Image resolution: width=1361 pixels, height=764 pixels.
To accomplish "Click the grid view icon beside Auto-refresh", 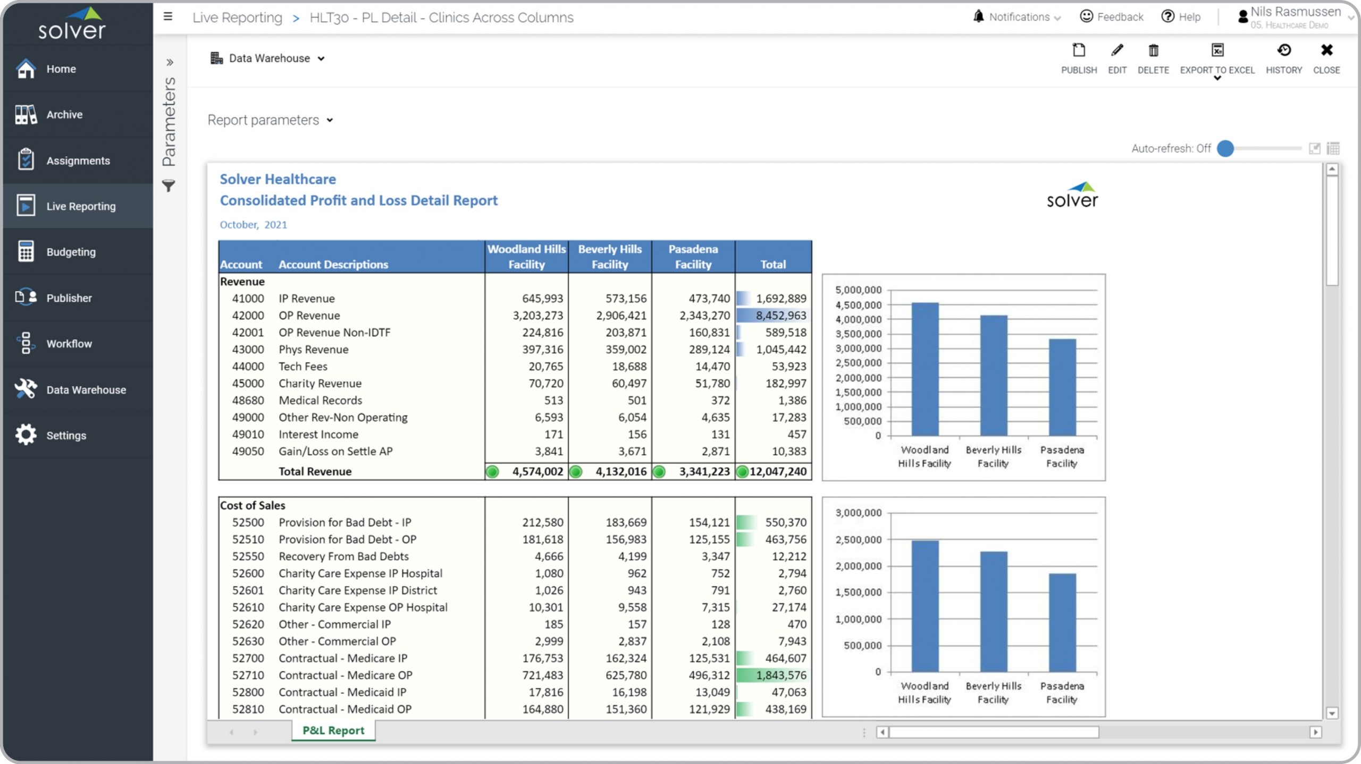I will pos(1333,148).
